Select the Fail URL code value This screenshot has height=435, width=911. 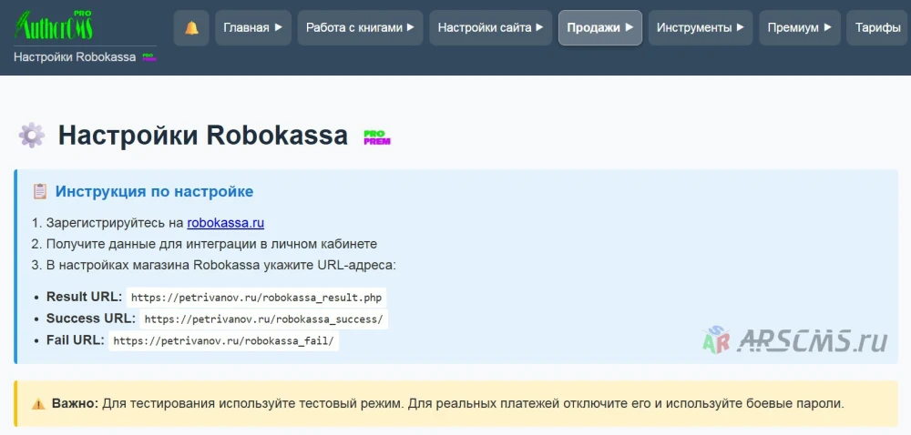pos(223,340)
